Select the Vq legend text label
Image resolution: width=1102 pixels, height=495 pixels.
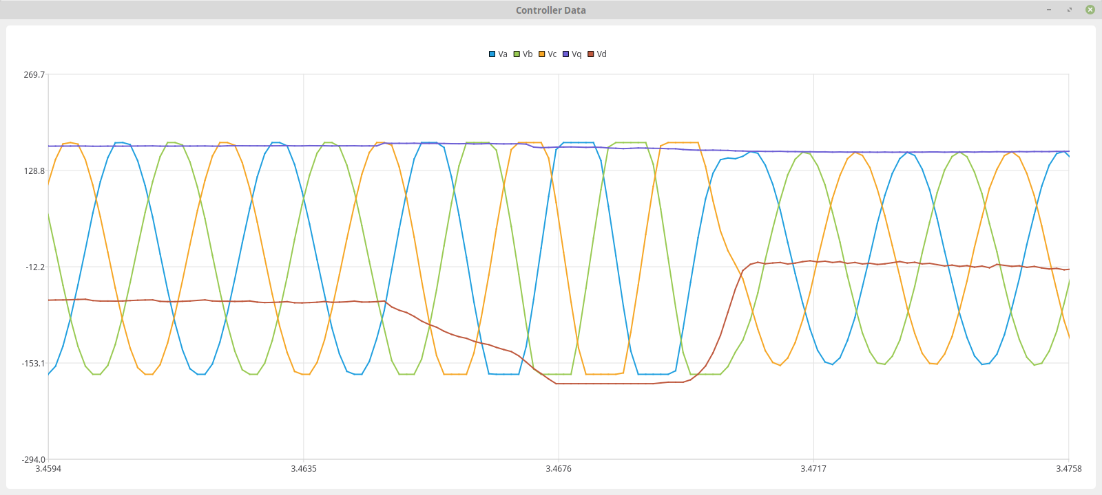coord(576,54)
